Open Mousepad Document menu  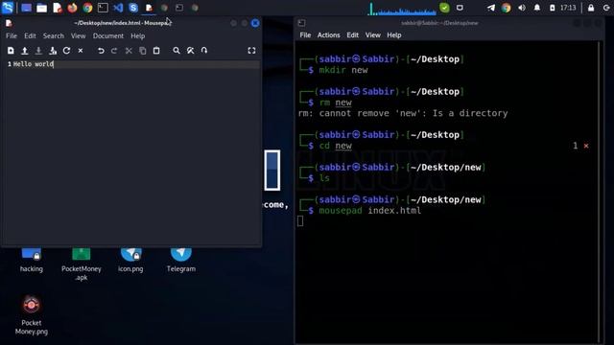[108, 36]
